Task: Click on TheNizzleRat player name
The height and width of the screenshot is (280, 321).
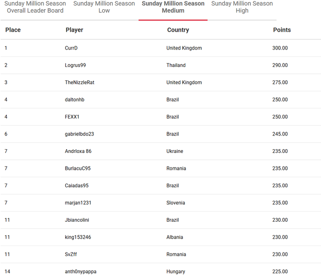Action: (x=79, y=83)
